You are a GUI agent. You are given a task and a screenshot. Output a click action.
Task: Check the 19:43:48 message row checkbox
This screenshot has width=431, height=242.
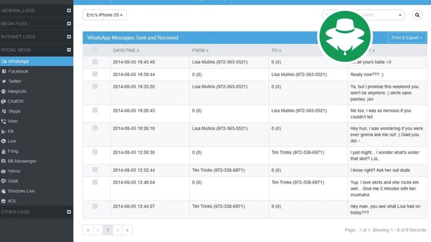pos(95,62)
